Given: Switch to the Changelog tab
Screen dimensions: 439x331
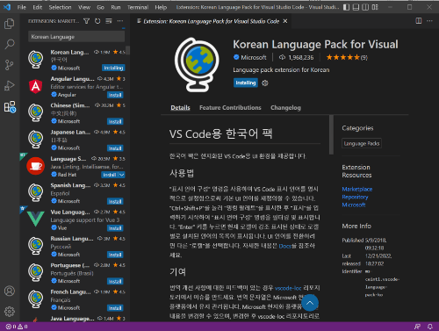Looking at the screenshot, I should pyautogui.click(x=285, y=108).
